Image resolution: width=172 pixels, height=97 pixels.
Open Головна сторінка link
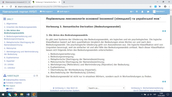click(14, 83)
